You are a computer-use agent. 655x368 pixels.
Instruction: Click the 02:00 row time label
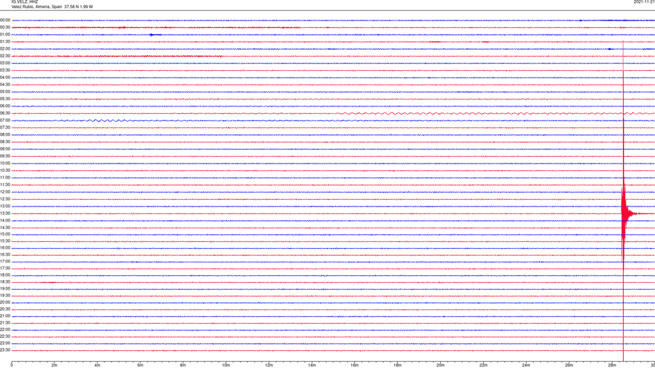(x=5, y=49)
